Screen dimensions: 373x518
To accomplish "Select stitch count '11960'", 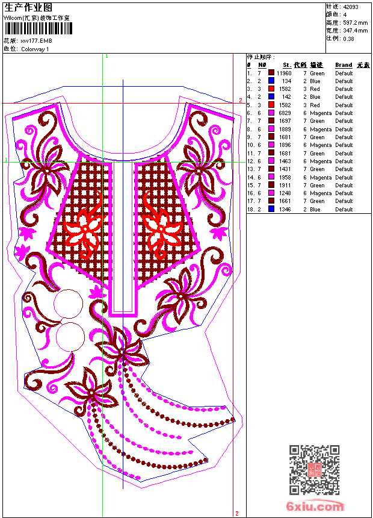I will [284, 73].
